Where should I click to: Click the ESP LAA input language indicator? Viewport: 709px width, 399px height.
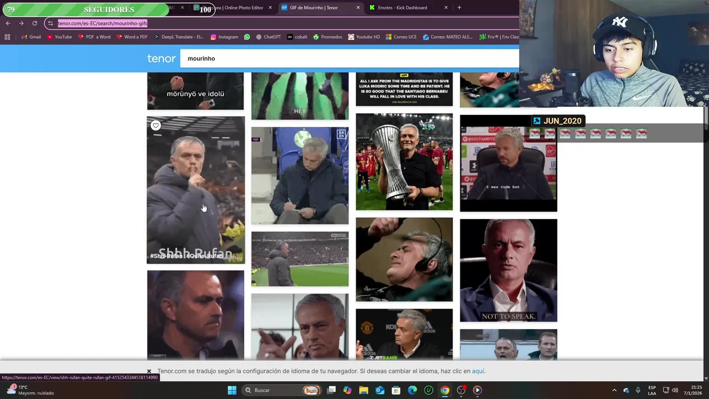(652, 390)
